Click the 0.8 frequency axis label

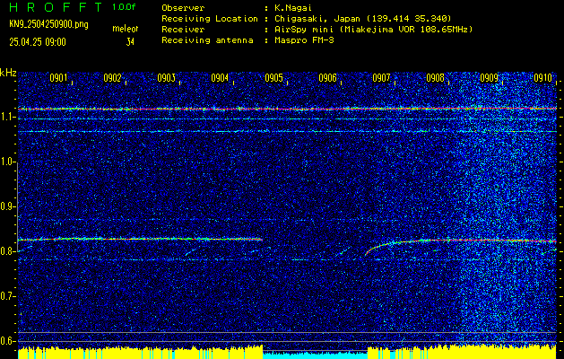(7, 251)
